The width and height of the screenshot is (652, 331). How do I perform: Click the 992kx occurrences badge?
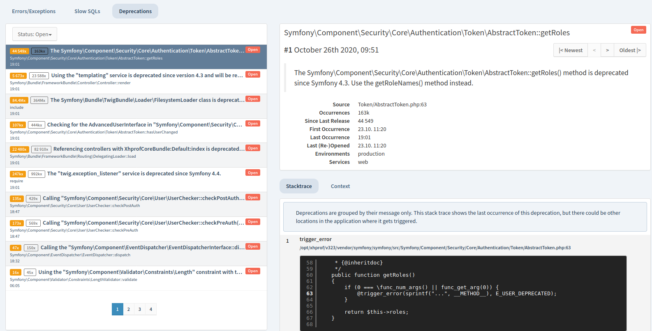pyautogui.click(x=37, y=174)
